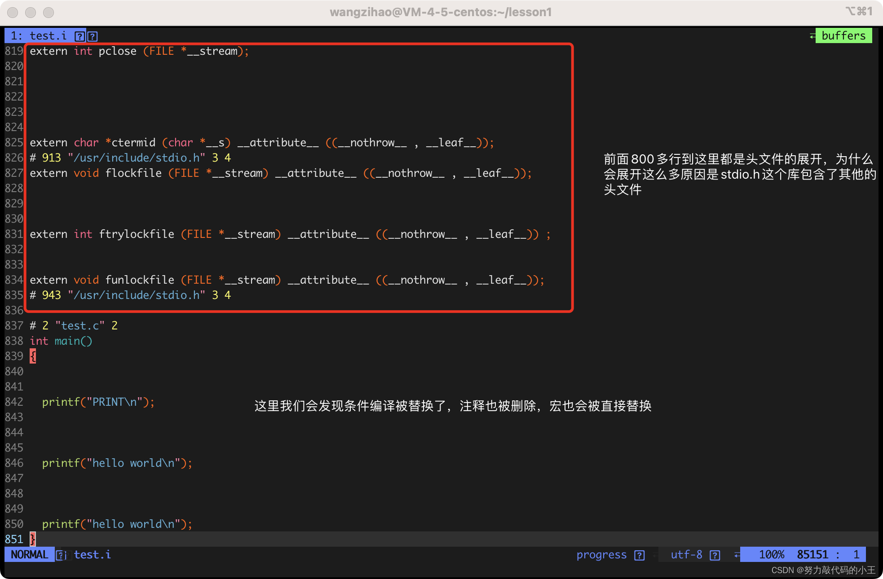Place cursor on int main() line

point(61,341)
